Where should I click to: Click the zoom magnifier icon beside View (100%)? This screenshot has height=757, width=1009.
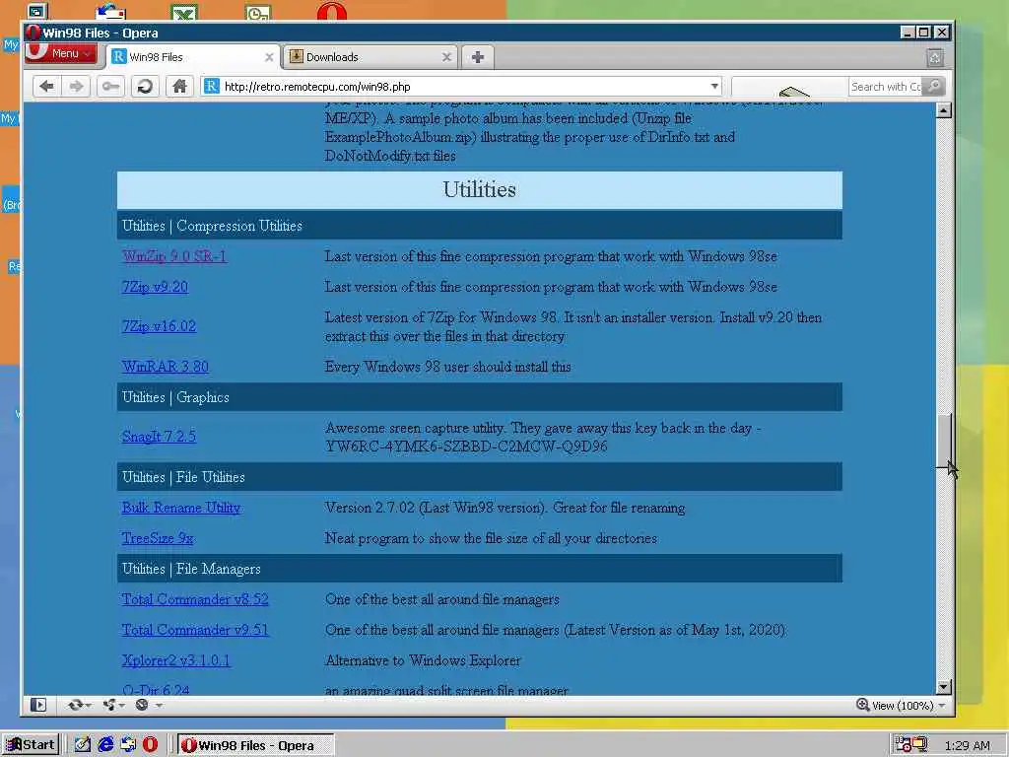tap(862, 705)
